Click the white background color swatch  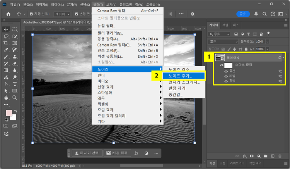14,118
